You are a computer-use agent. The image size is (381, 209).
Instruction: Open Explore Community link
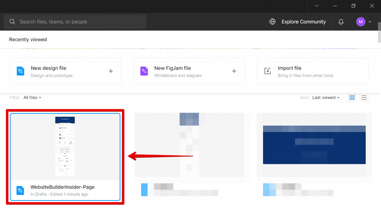click(303, 22)
